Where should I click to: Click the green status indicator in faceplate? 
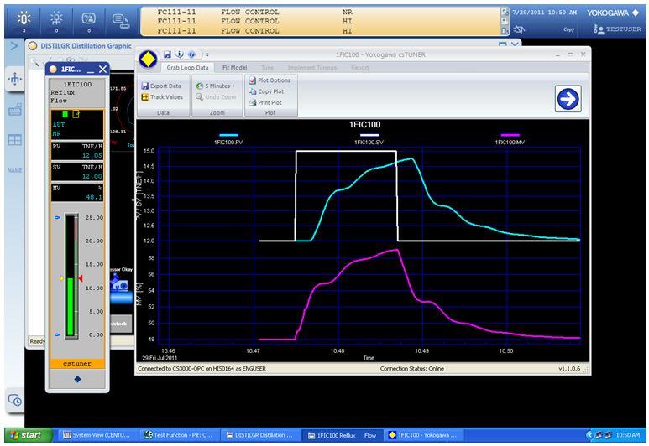point(65,115)
